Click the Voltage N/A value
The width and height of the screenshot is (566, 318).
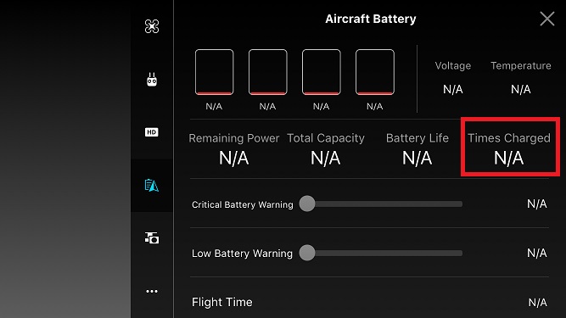click(x=452, y=89)
